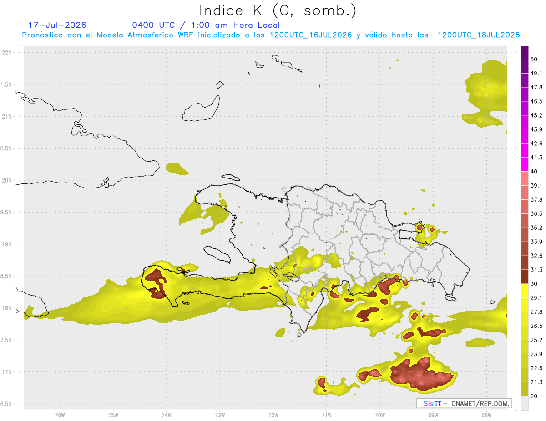
Task: Click the colorbar value "25.2"
Action: 536,340
